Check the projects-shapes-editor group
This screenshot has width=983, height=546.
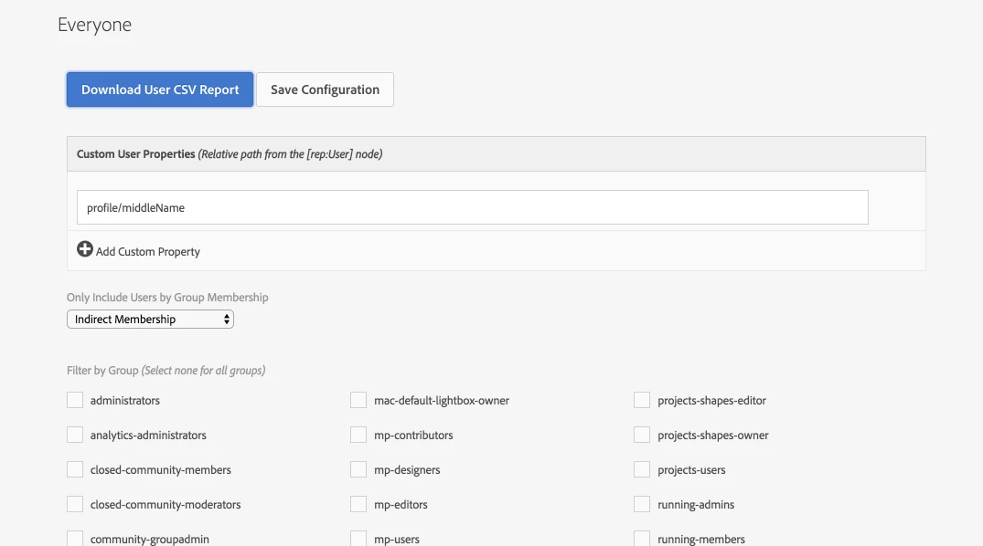click(642, 400)
